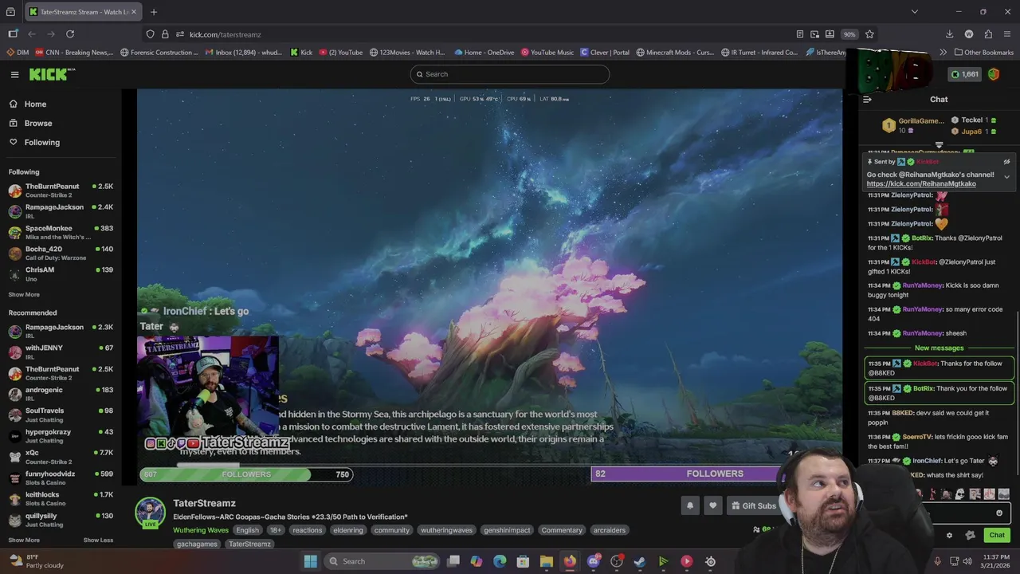
Task: Reload the page with the refresh icon
Action: 70,34
